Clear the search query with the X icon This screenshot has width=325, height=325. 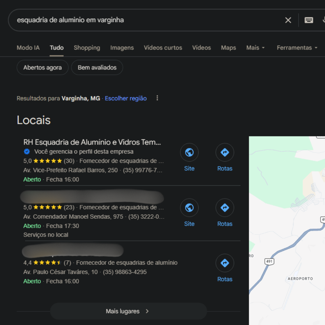coord(288,20)
